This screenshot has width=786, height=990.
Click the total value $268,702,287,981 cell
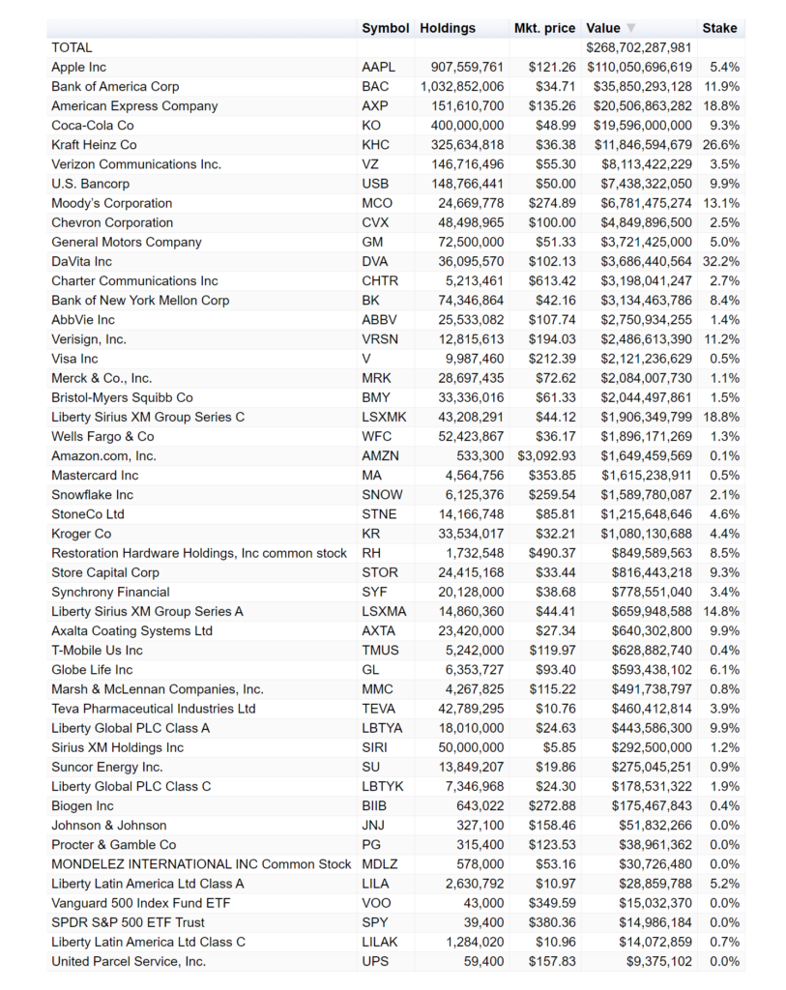(639, 47)
